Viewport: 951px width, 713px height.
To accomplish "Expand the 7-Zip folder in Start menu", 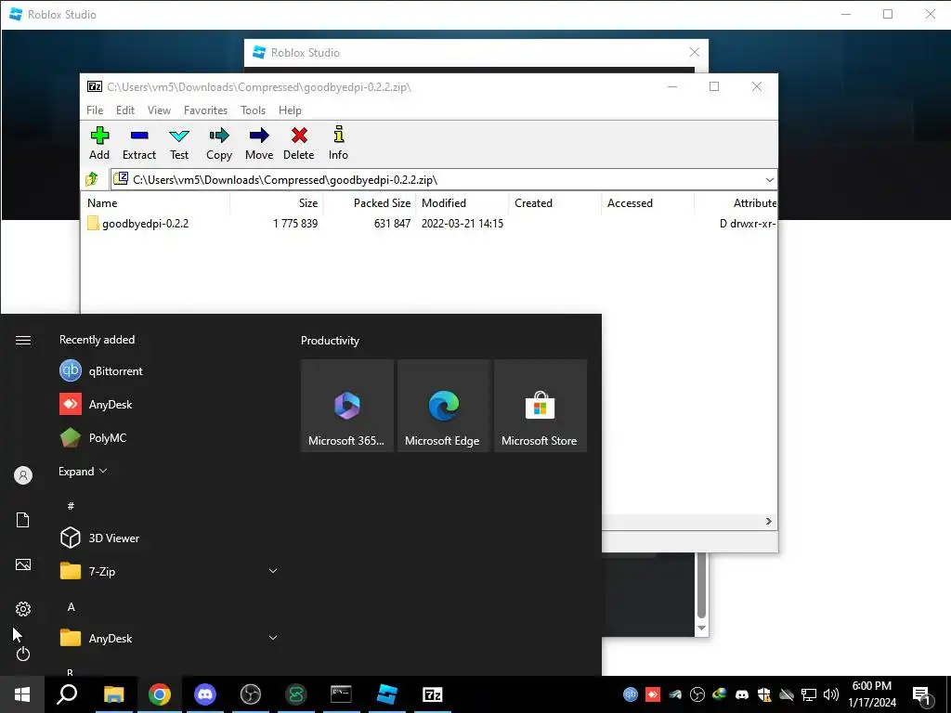I will click(167, 571).
